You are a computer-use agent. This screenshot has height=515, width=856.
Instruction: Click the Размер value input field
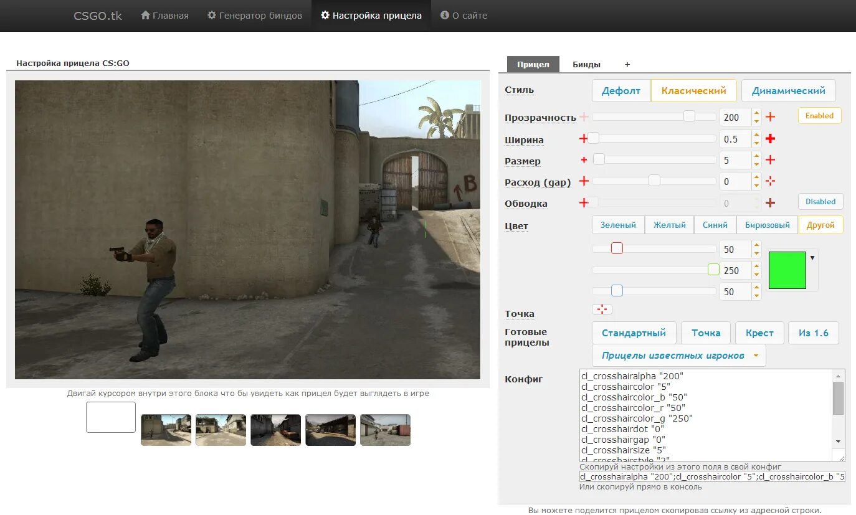pyautogui.click(x=735, y=160)
